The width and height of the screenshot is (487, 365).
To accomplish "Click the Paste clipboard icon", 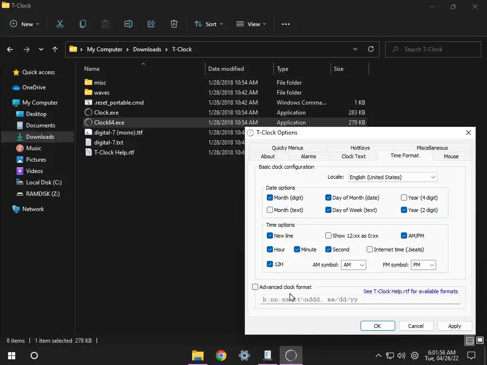I will coord(105,24).
